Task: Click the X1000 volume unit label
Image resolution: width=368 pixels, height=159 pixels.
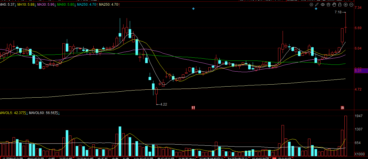Action: 359,154
